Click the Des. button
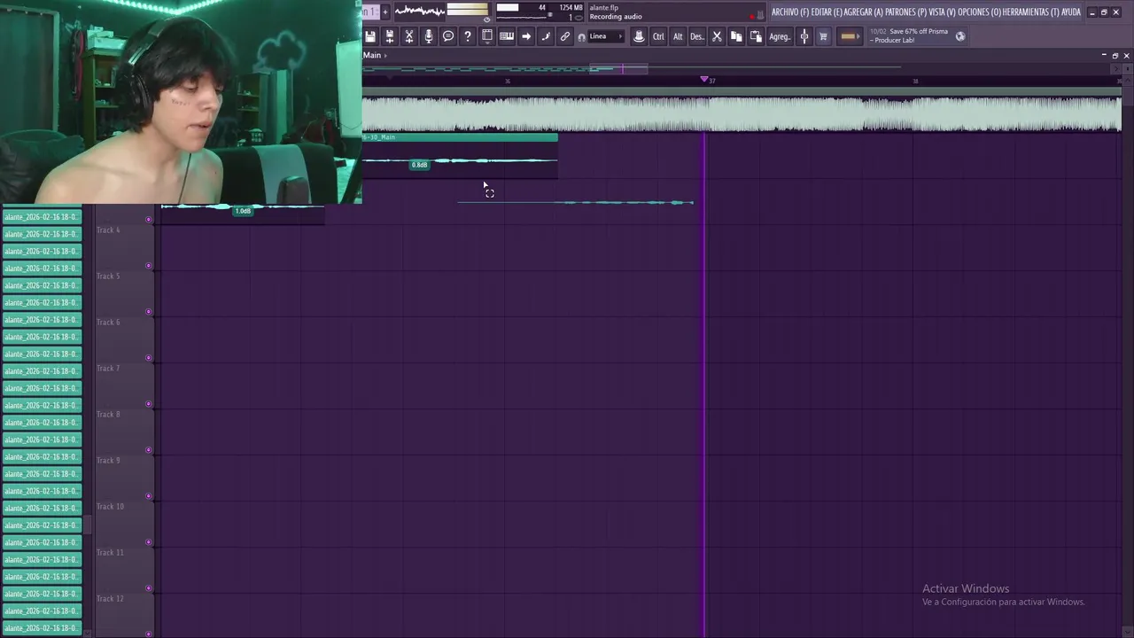The width and height of the screenshot is (1134, 638). coord(697,36)
